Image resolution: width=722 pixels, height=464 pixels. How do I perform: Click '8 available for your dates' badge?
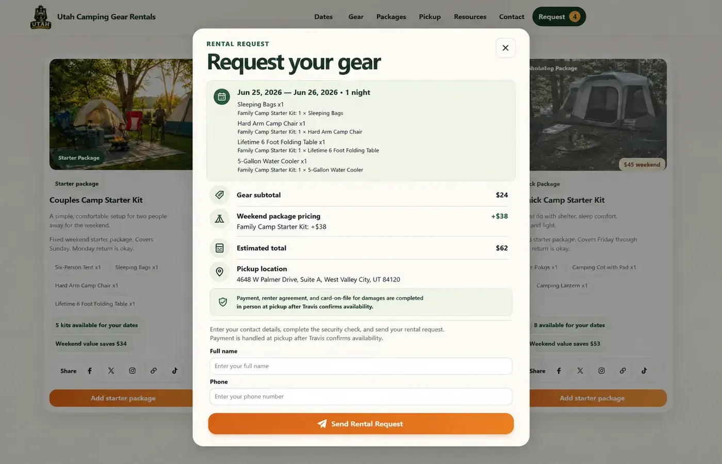569,325
